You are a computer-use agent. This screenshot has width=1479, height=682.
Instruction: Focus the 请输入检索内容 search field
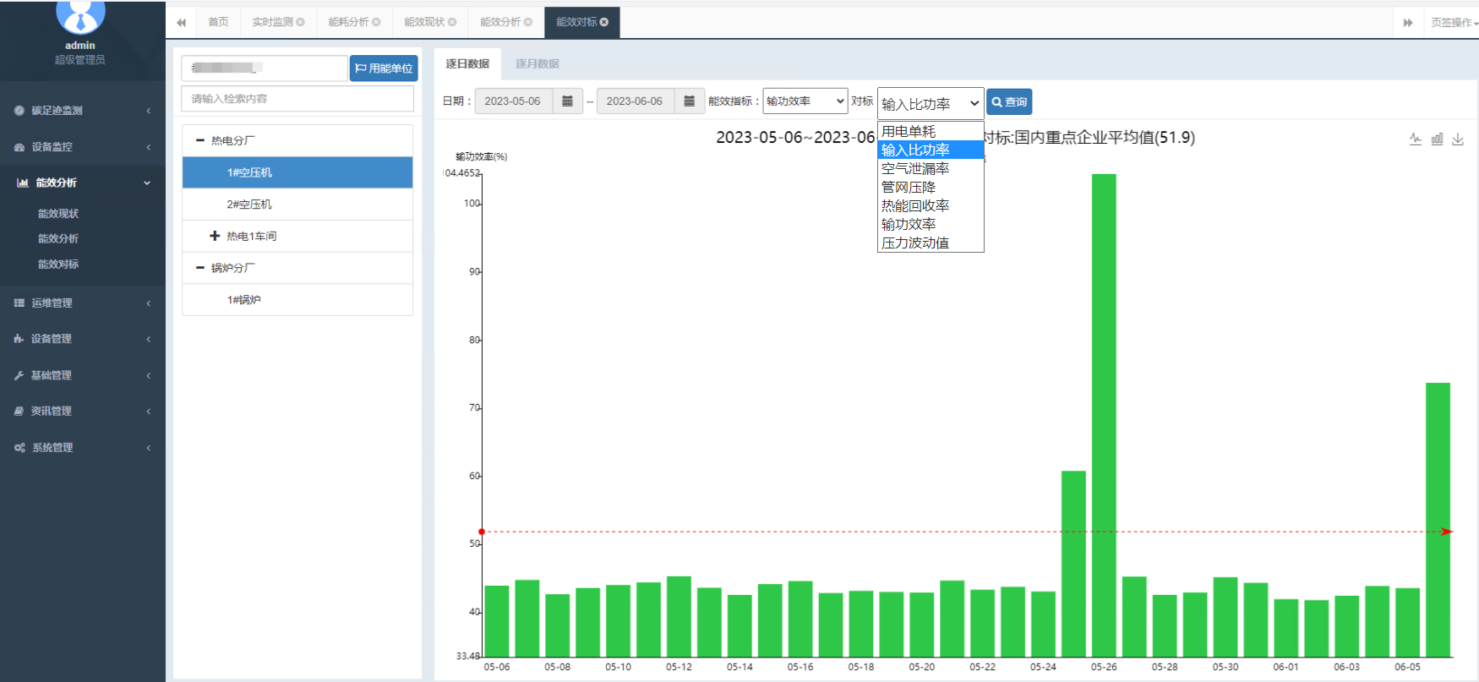point(297,99)
